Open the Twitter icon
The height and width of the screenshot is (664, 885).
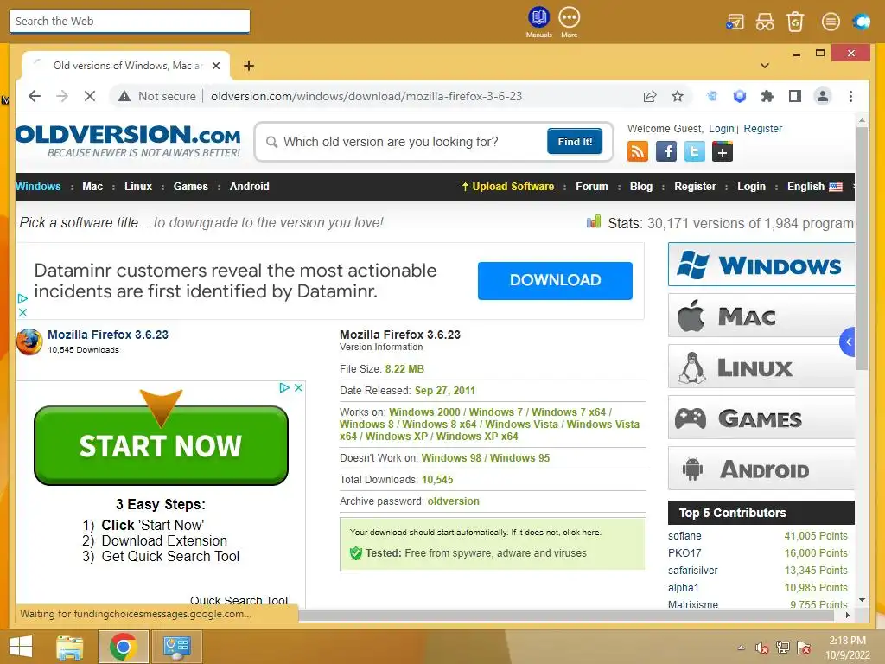pos(694,151)
